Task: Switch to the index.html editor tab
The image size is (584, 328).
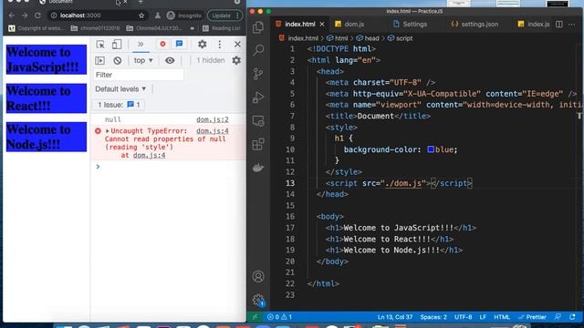Action: click(x=300, y=25)
